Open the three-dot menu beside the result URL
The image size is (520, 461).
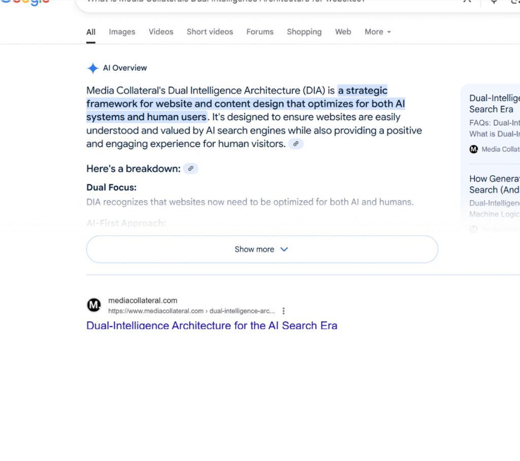point(283,311)
